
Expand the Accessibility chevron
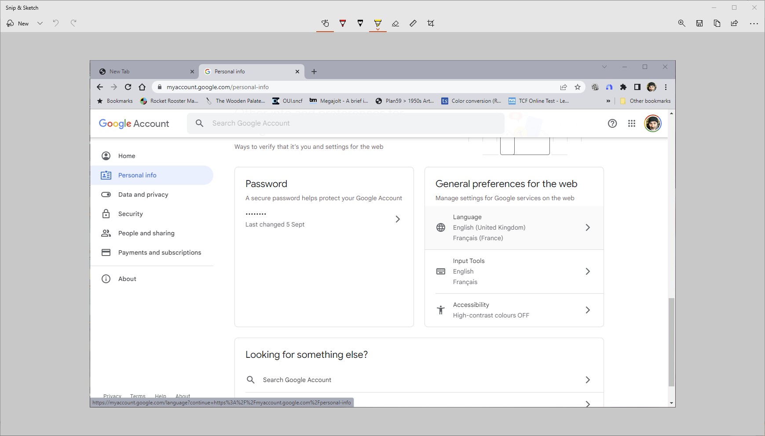588,310
